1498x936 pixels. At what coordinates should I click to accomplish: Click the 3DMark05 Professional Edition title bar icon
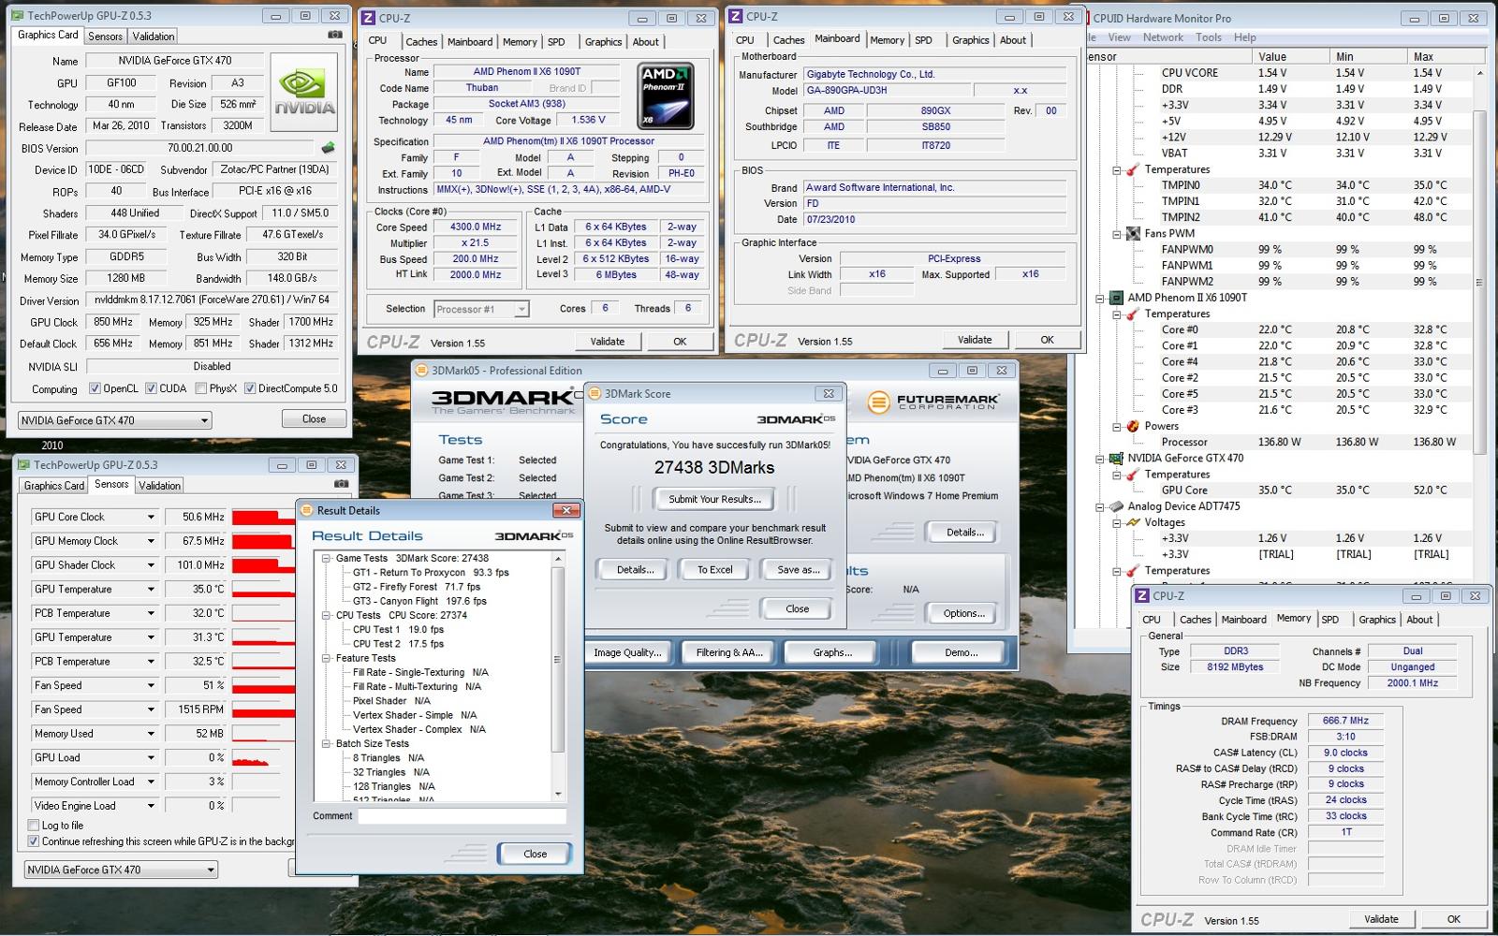(x=421, y=370)
